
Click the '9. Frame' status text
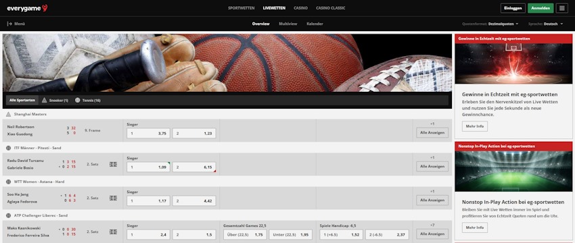click(92, 130)
